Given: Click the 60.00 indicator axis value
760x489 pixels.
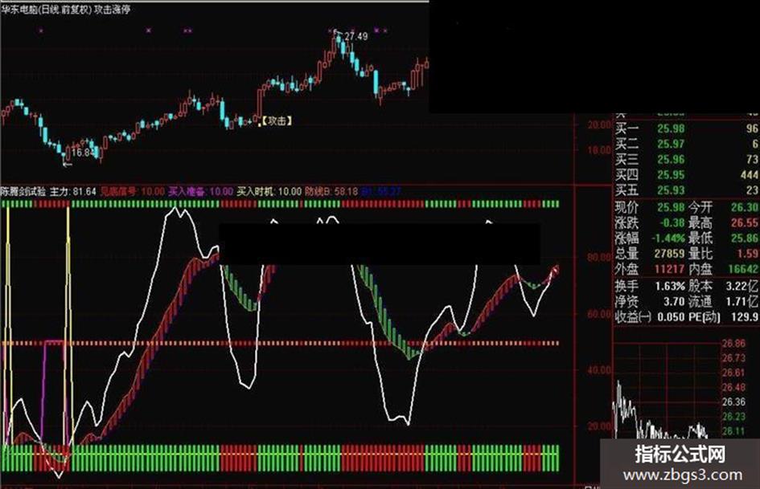Looking at the screenshot, I should [x=599, y=314].
